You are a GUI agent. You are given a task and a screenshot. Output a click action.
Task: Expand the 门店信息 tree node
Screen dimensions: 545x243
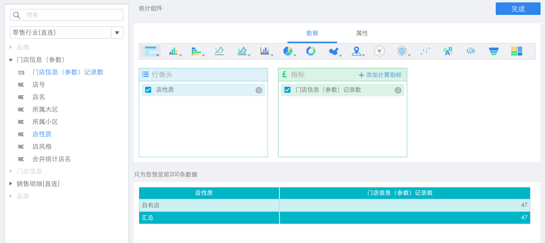tap(11, 171)
